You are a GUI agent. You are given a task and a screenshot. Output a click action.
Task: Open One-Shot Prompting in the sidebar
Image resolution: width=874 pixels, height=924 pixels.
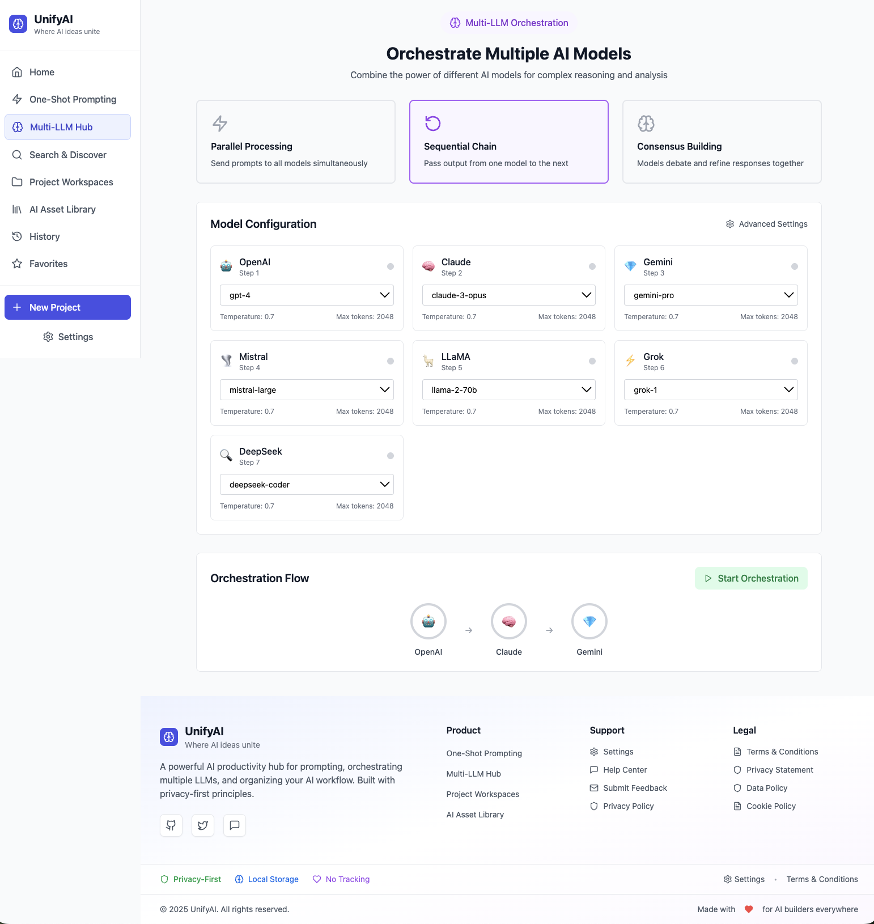pyautogui.click(x=67, y=99)
